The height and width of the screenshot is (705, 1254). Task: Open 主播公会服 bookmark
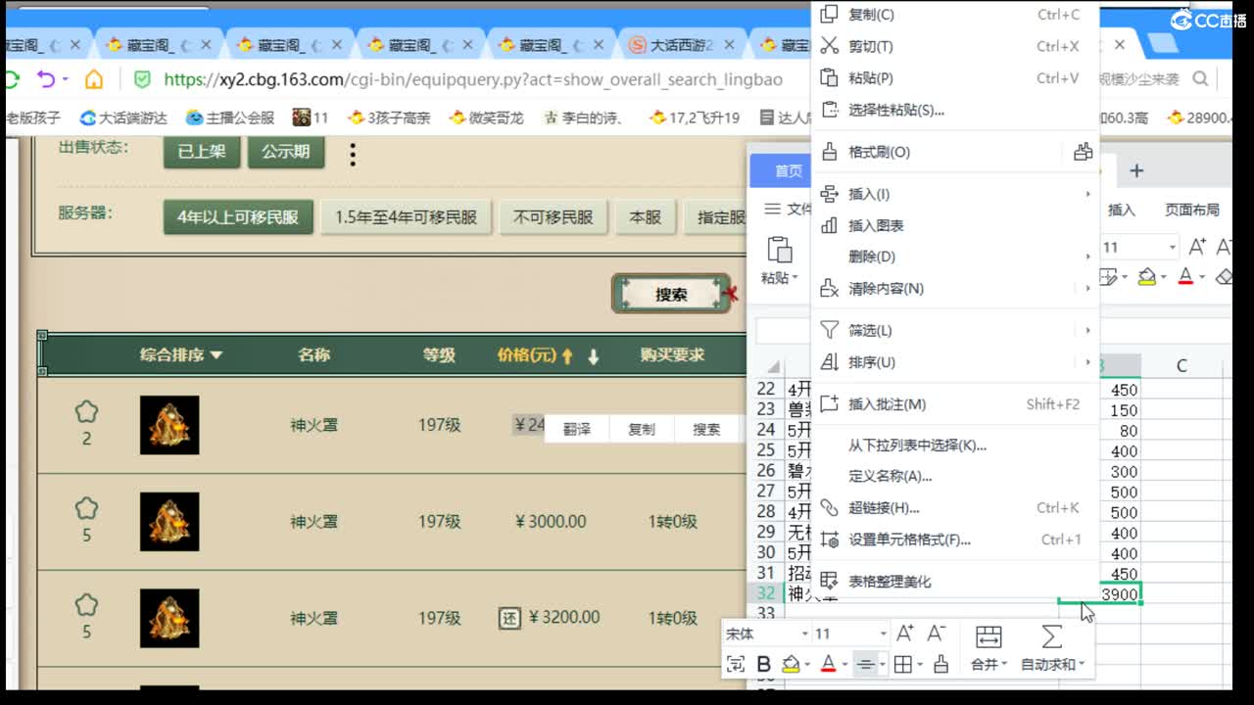tap(230, 117)
